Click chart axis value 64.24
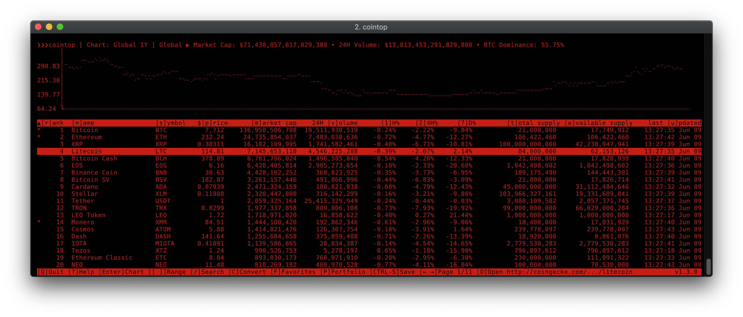 pyautogui.click(x=46, y=109)
